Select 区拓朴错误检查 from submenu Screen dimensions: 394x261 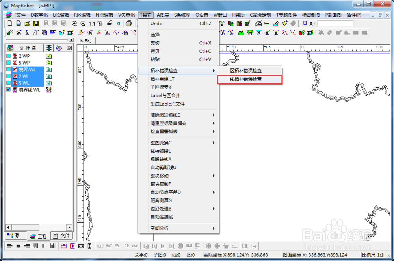coord(249,71)
